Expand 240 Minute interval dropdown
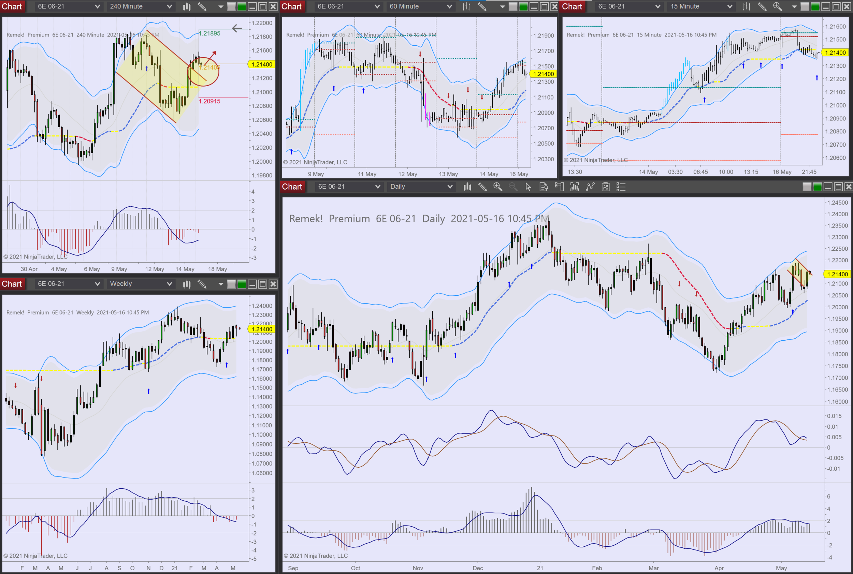 point(169,6)
